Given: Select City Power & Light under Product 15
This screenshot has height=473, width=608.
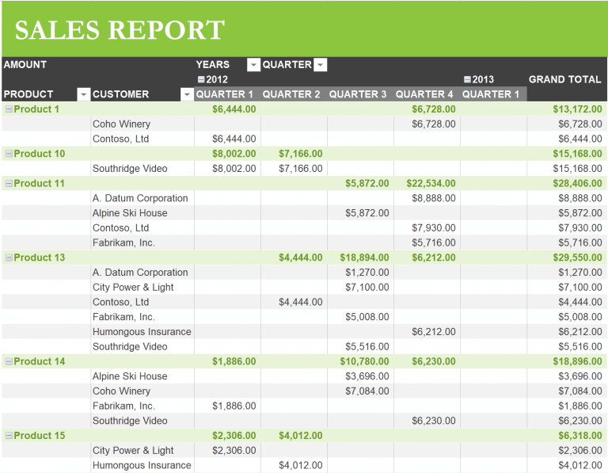Looking at the screenshot, I should pyautogui.click(x=133, y=451).
